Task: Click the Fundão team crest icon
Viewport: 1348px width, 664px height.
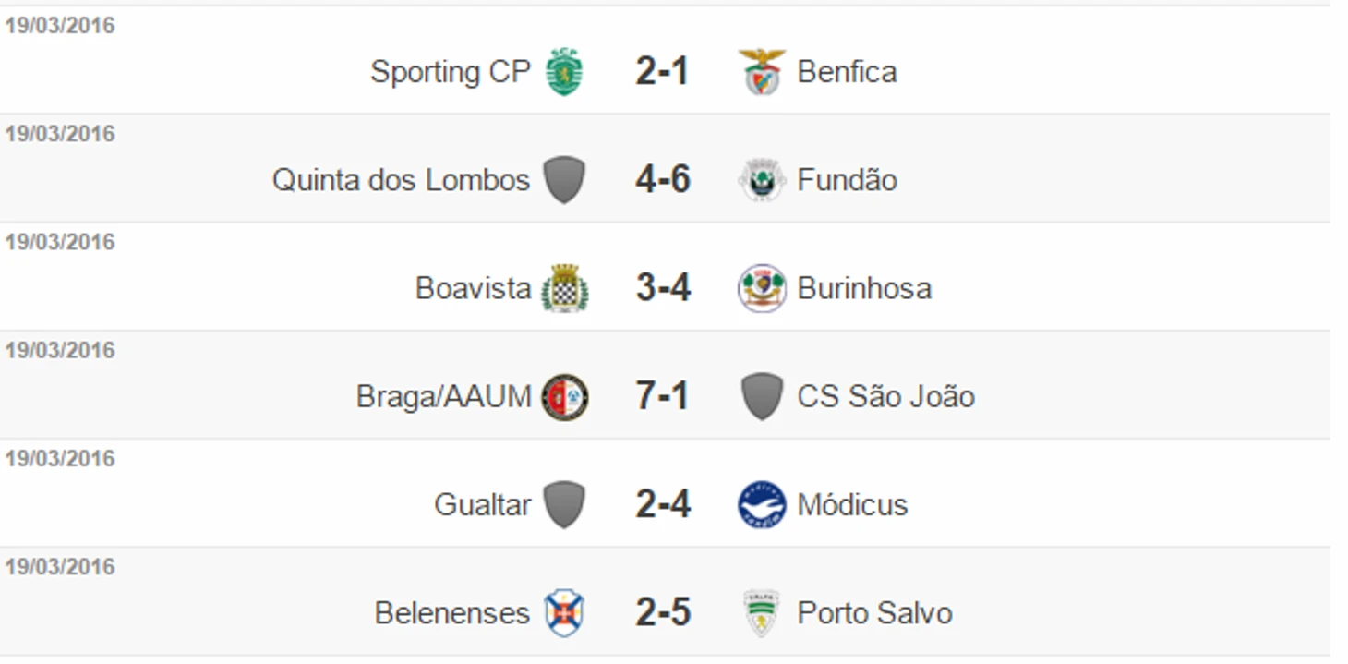Action: click(762, 180)
